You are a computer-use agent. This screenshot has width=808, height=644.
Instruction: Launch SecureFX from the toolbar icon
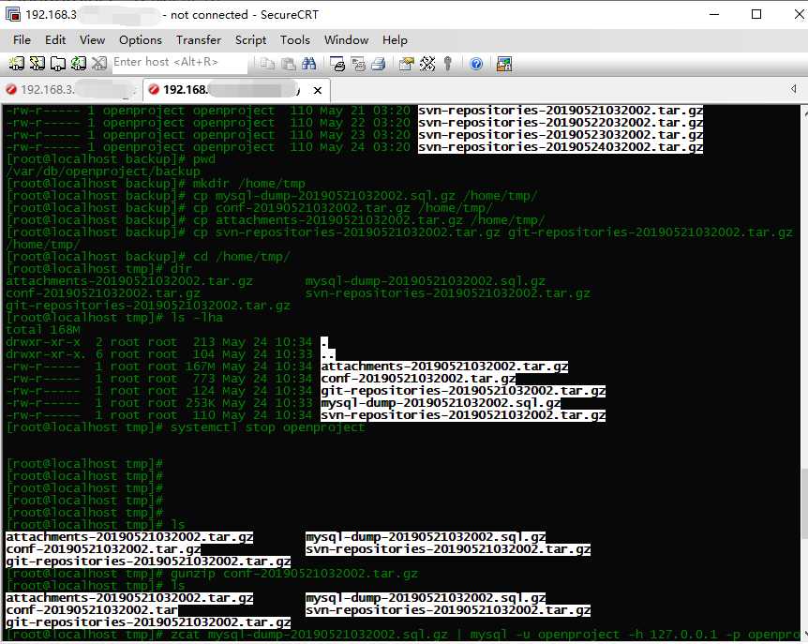click(504, 64)
